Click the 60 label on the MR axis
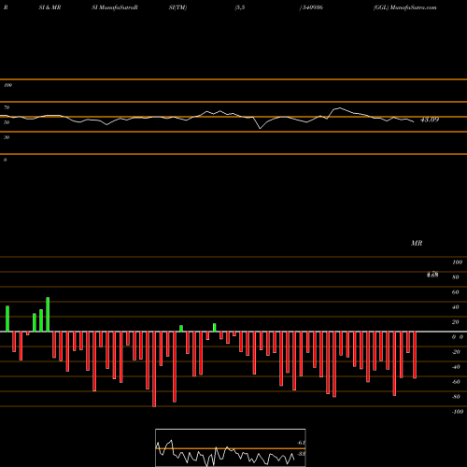The width and height of the screenshot is (467, 467). [456, 292]
